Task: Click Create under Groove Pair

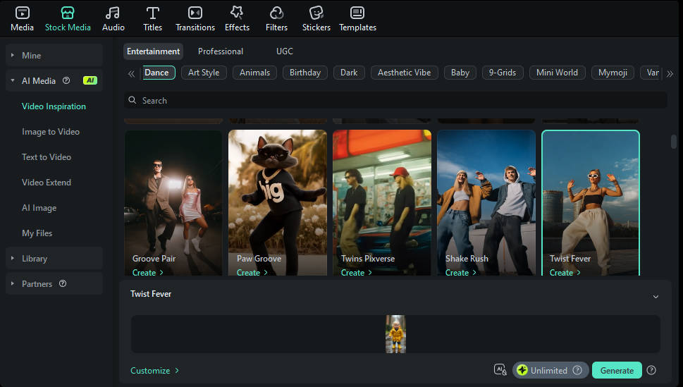Action: click(147, 272)
